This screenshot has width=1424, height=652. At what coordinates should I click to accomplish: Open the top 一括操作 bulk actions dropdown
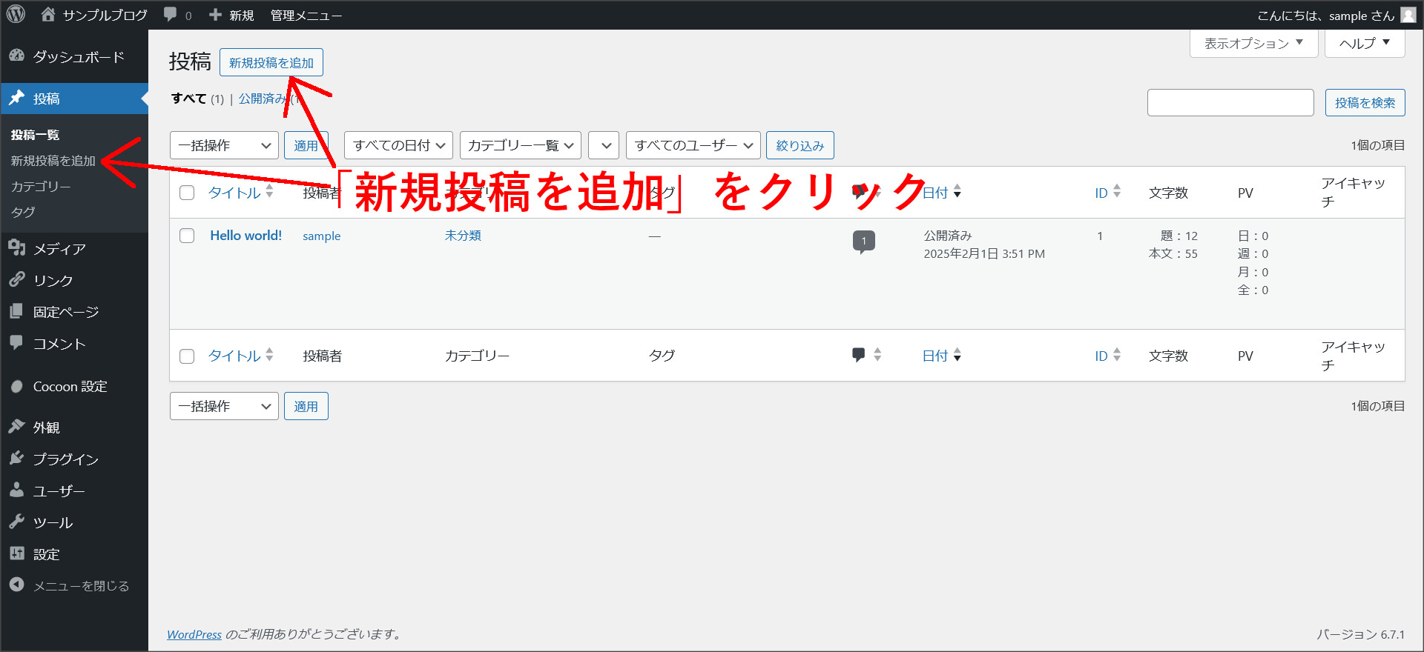click(x=224, y=145)
